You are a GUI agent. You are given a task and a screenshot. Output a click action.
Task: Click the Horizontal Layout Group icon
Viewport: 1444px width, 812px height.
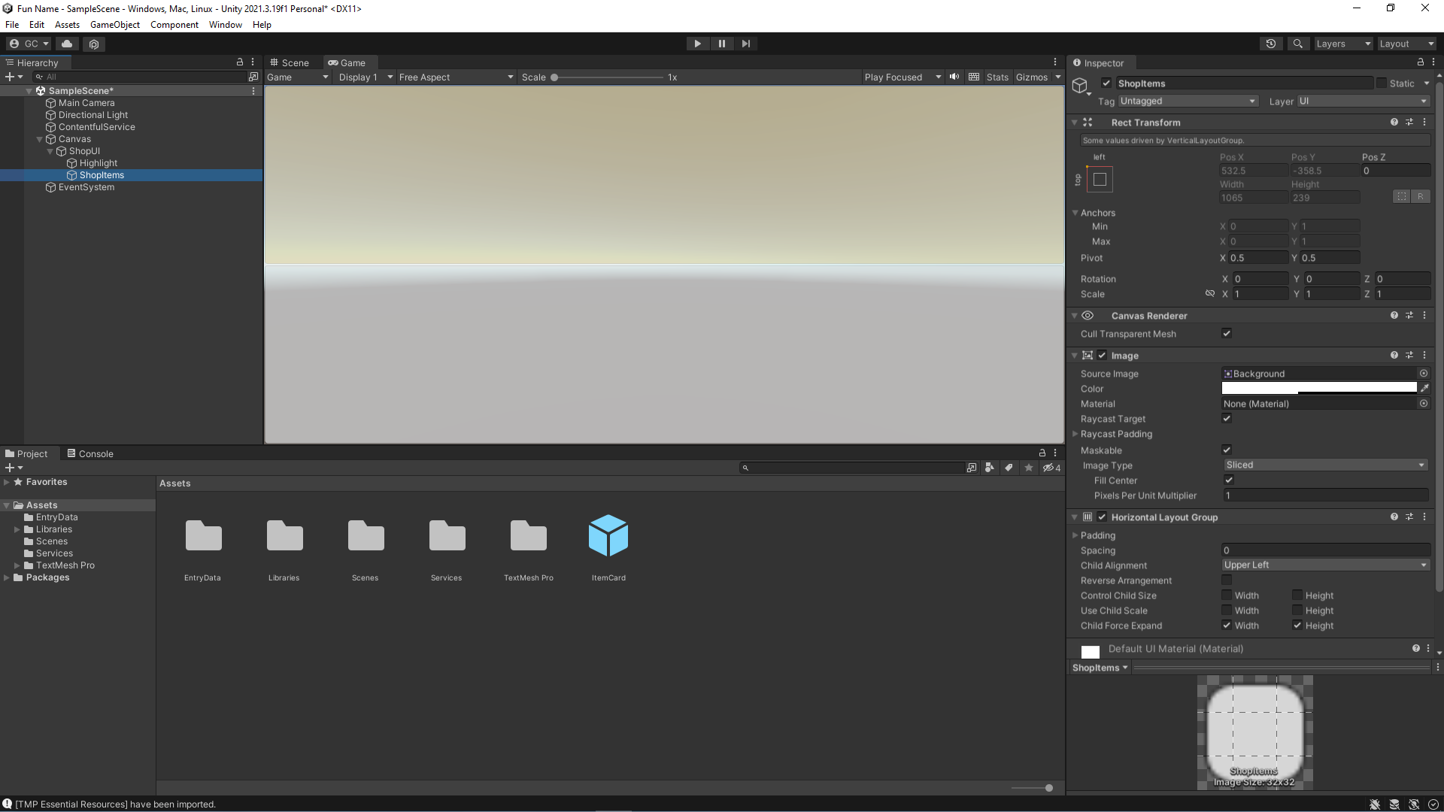1088,517
